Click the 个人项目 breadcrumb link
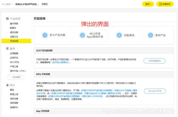The image size is (178, 117). click(x=6, y=4)
